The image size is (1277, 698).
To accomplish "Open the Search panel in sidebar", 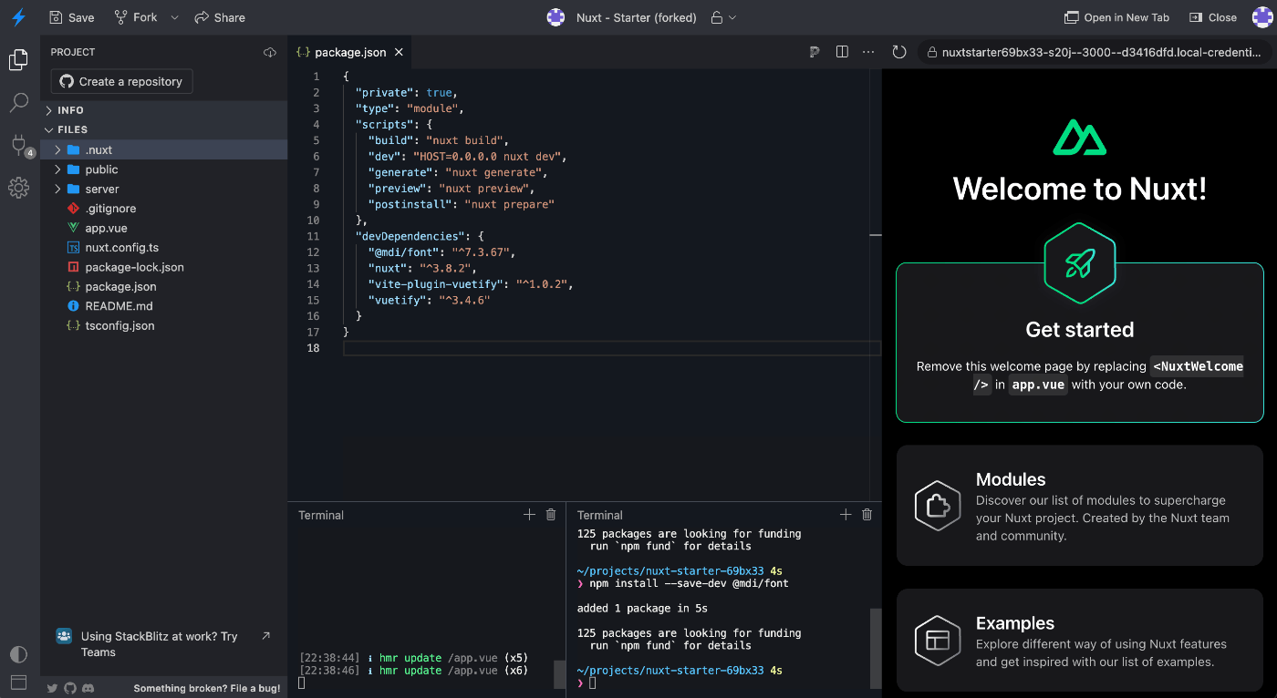I will (18, 102).
